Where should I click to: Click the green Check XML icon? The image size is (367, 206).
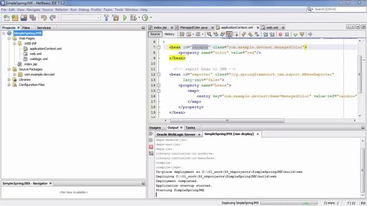[295, 34]
